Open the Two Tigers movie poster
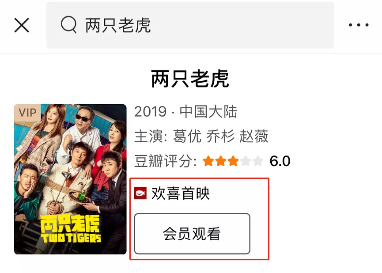 (x=70, y=179)
